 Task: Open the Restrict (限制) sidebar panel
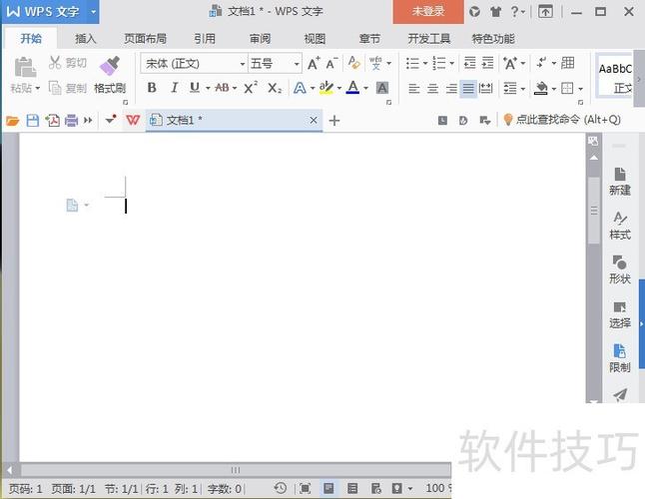point(619,358)
